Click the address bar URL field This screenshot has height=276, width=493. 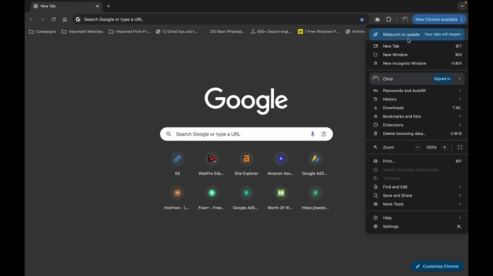[x=220, y=19]
